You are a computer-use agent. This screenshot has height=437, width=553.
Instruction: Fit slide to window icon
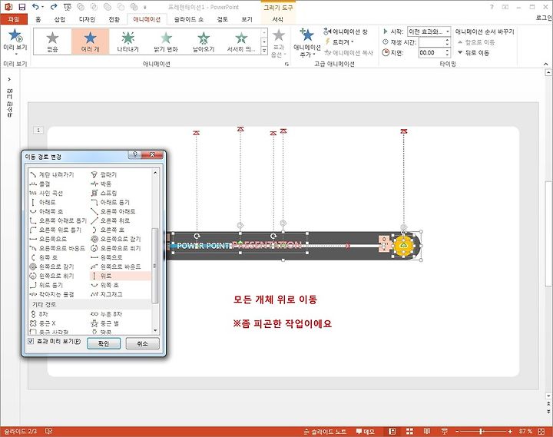[x=541, y=432]
